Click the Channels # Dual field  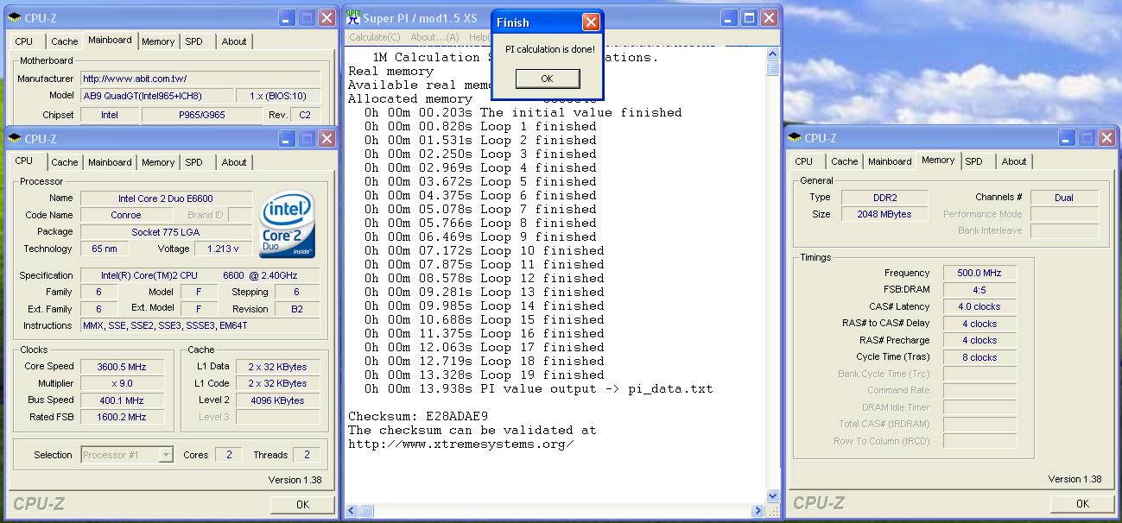[1064, 198]
